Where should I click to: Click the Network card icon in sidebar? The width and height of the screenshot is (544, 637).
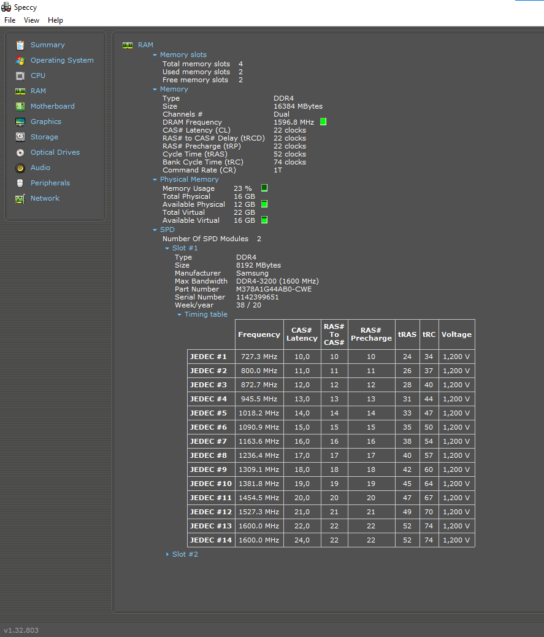pos(20,199)
